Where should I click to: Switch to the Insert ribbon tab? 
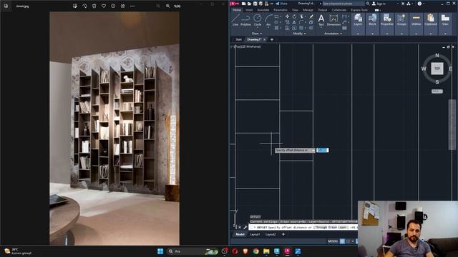[x=249, y=10]
